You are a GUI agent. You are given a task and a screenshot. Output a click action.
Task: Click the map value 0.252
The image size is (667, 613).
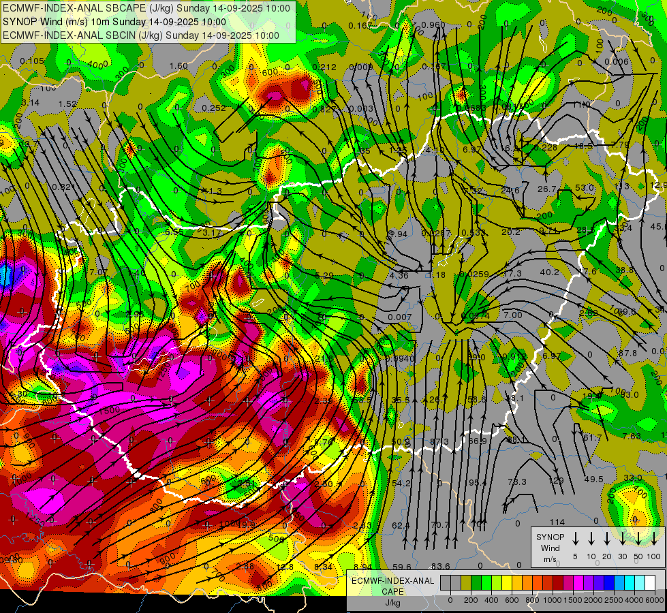(x=214, y=108)
